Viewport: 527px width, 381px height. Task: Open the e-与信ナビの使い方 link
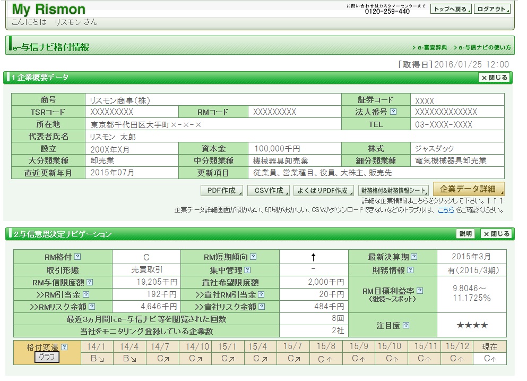coord(484,48)
